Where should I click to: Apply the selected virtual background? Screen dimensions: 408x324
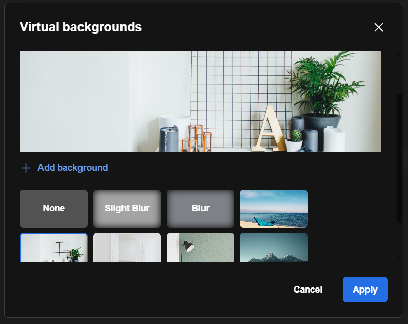click(x=365, y=289)
